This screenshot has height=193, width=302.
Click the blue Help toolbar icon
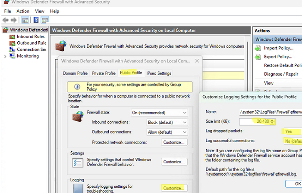pos(36,20)
